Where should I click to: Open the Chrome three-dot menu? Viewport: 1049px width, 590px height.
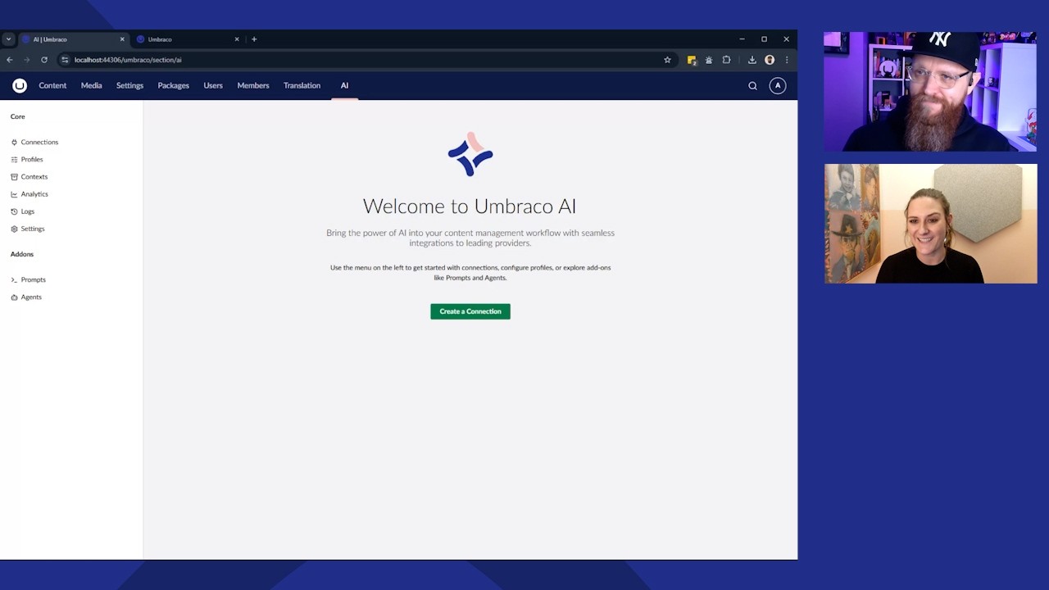pyautogui.click(x=787, y=60)
